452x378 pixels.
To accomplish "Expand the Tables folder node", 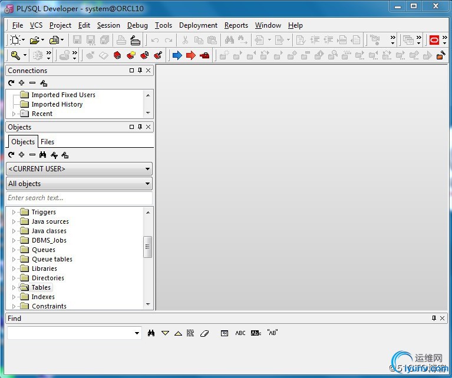I will [x=14, y=287].
